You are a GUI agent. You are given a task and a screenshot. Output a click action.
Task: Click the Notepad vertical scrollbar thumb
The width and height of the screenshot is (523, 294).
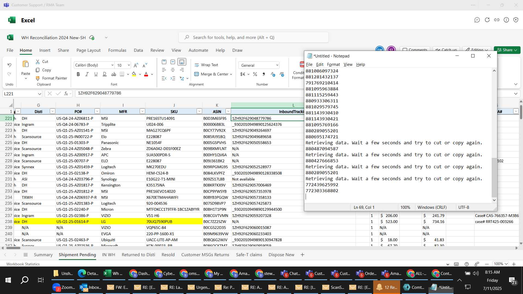pos(494,177)
